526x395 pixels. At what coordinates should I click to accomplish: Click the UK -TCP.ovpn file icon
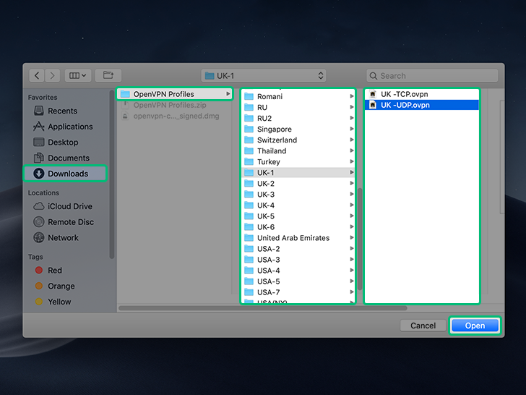point(373,94)
